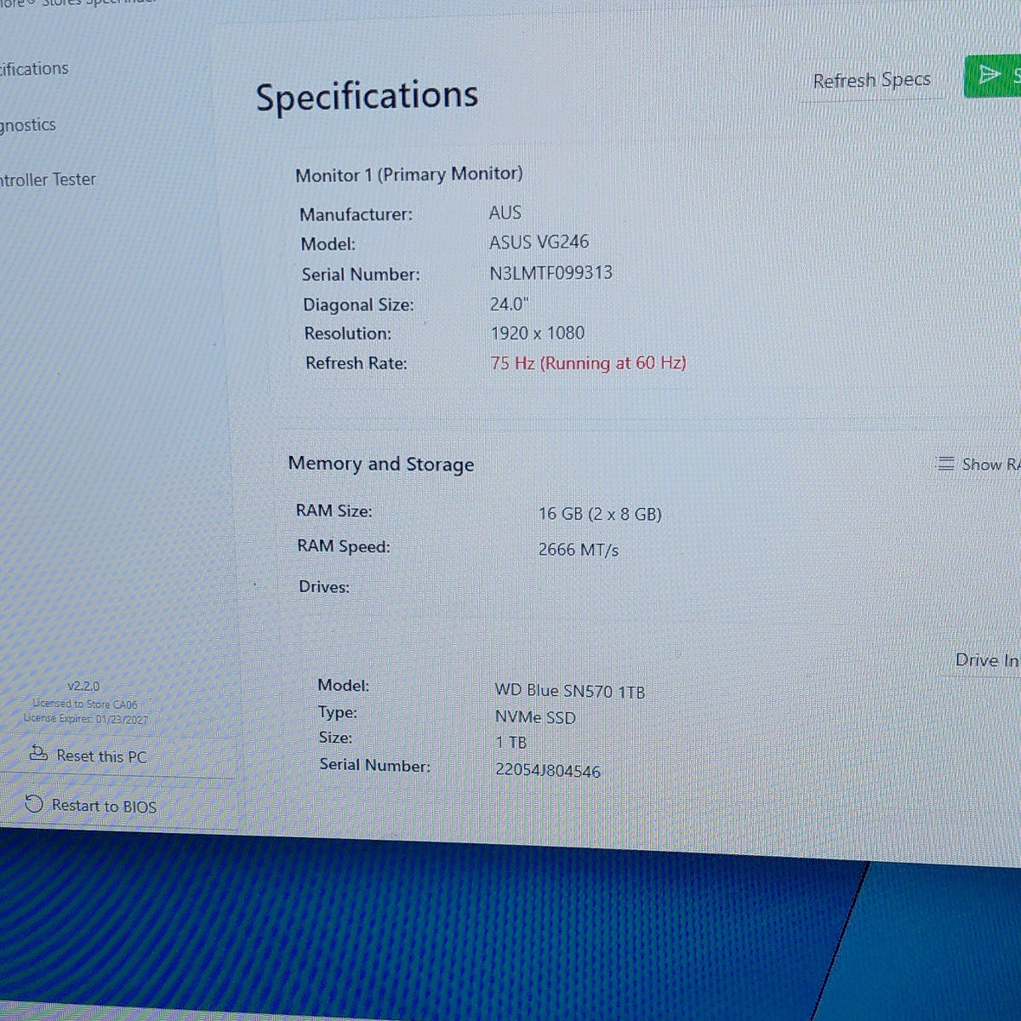Click the License Expires 01/23/2027 text
This screenshot has height=1021, width=1021.
click(85, 719)
